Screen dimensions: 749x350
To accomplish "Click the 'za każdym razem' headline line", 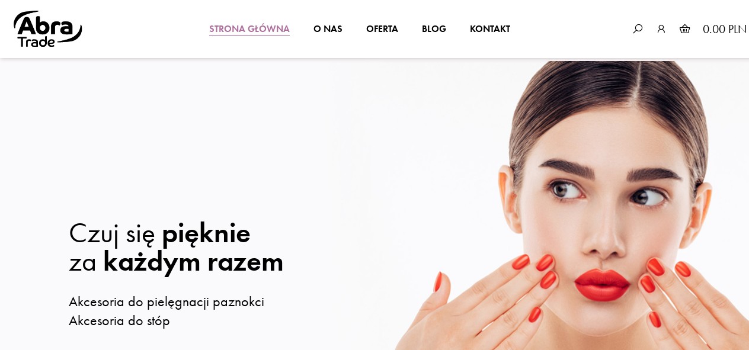I will point(176,262).
